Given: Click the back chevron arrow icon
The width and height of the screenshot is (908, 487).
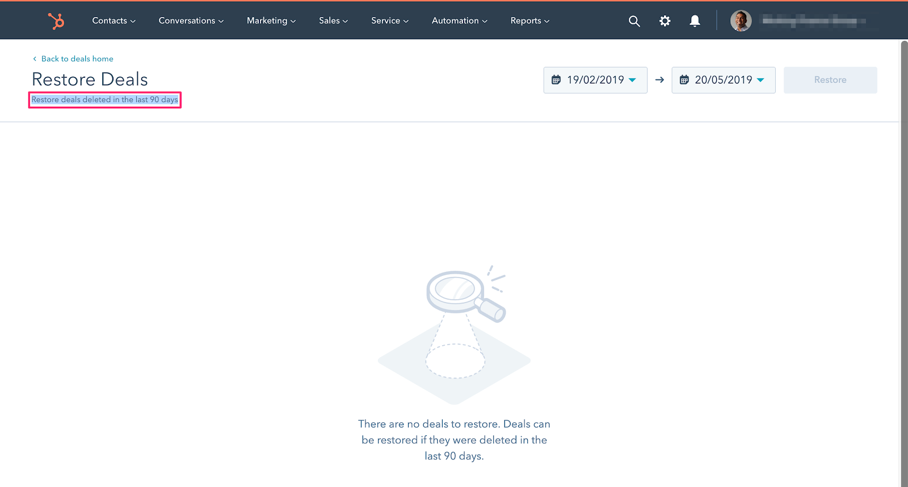Looking at the screenshot, I should (x=35, y=59).
